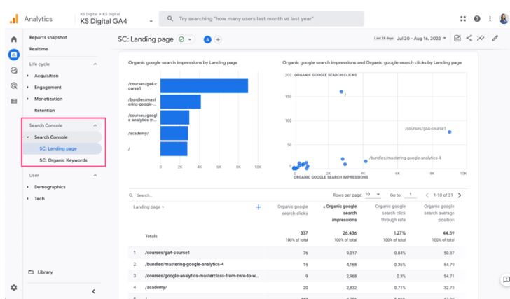
Task: Expand the Demographics topic
Action: pos(27,187)
